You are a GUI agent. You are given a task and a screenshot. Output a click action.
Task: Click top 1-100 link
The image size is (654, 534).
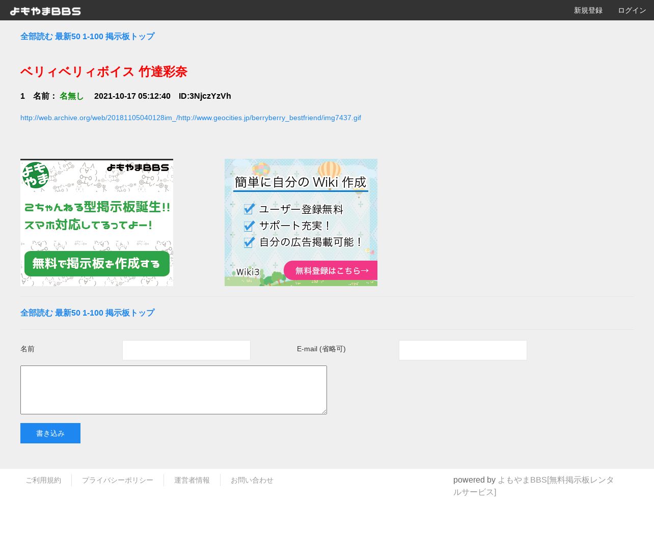coord(93,37)
